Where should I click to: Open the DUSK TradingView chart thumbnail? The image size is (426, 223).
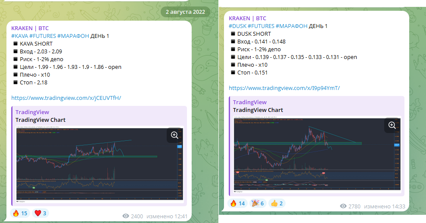pos(317,155)
